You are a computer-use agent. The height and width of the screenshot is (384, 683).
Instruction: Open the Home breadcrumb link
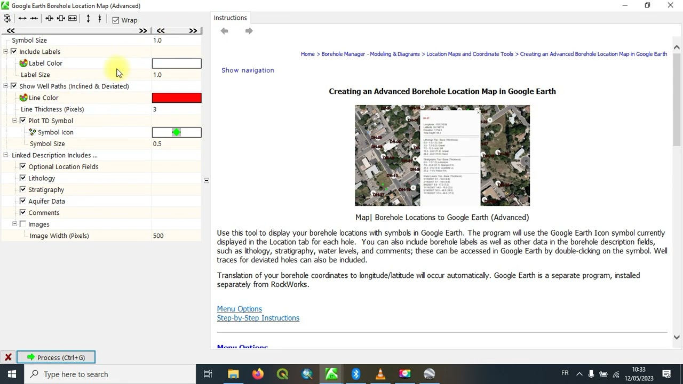[308, 54]
